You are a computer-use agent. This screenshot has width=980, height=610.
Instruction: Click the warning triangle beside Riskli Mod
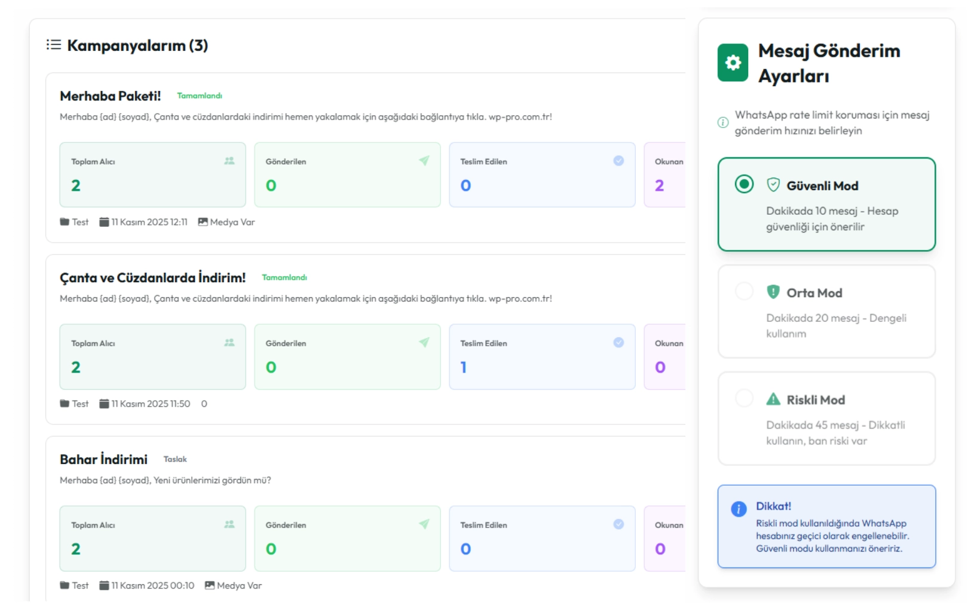point(773,399)
